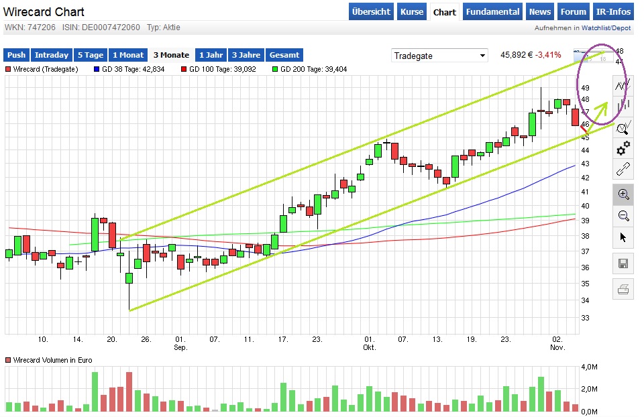Viewport: 644px width, 417px height.
Task: Switch to the Fundamental tab
Action: (493, 11)
